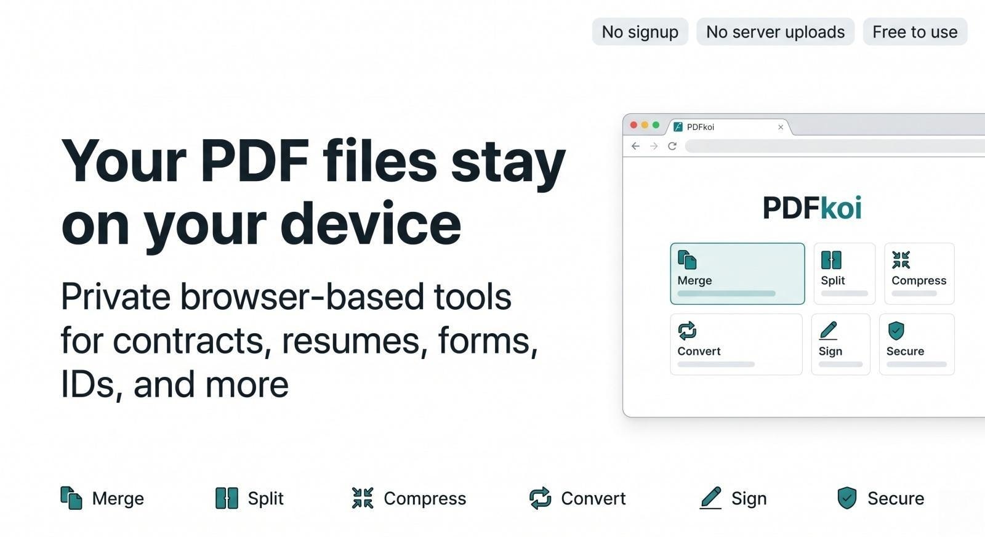The image size is (985, 537).
Task: Reload the page with the refresh icon
Action: pyautogui.click(x=672, y=146)
